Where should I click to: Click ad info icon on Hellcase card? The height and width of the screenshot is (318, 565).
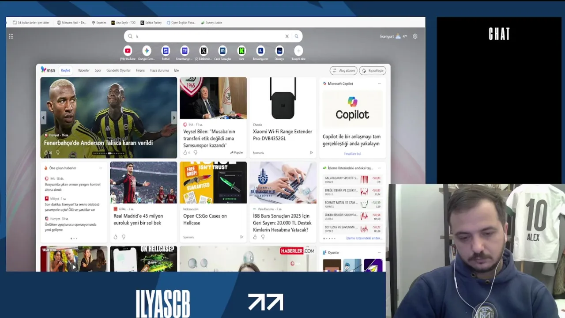coord(241,237)
